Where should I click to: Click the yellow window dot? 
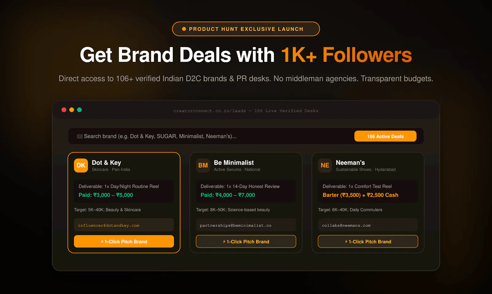tap(72, 110)
